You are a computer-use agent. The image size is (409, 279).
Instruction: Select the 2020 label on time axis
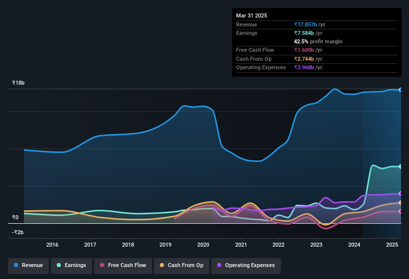[x=203, y=245]
